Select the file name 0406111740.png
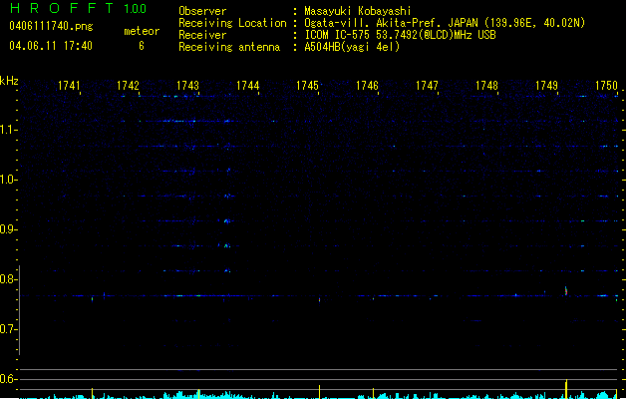This screenshot has height=399, width=627. pos(51,26)
